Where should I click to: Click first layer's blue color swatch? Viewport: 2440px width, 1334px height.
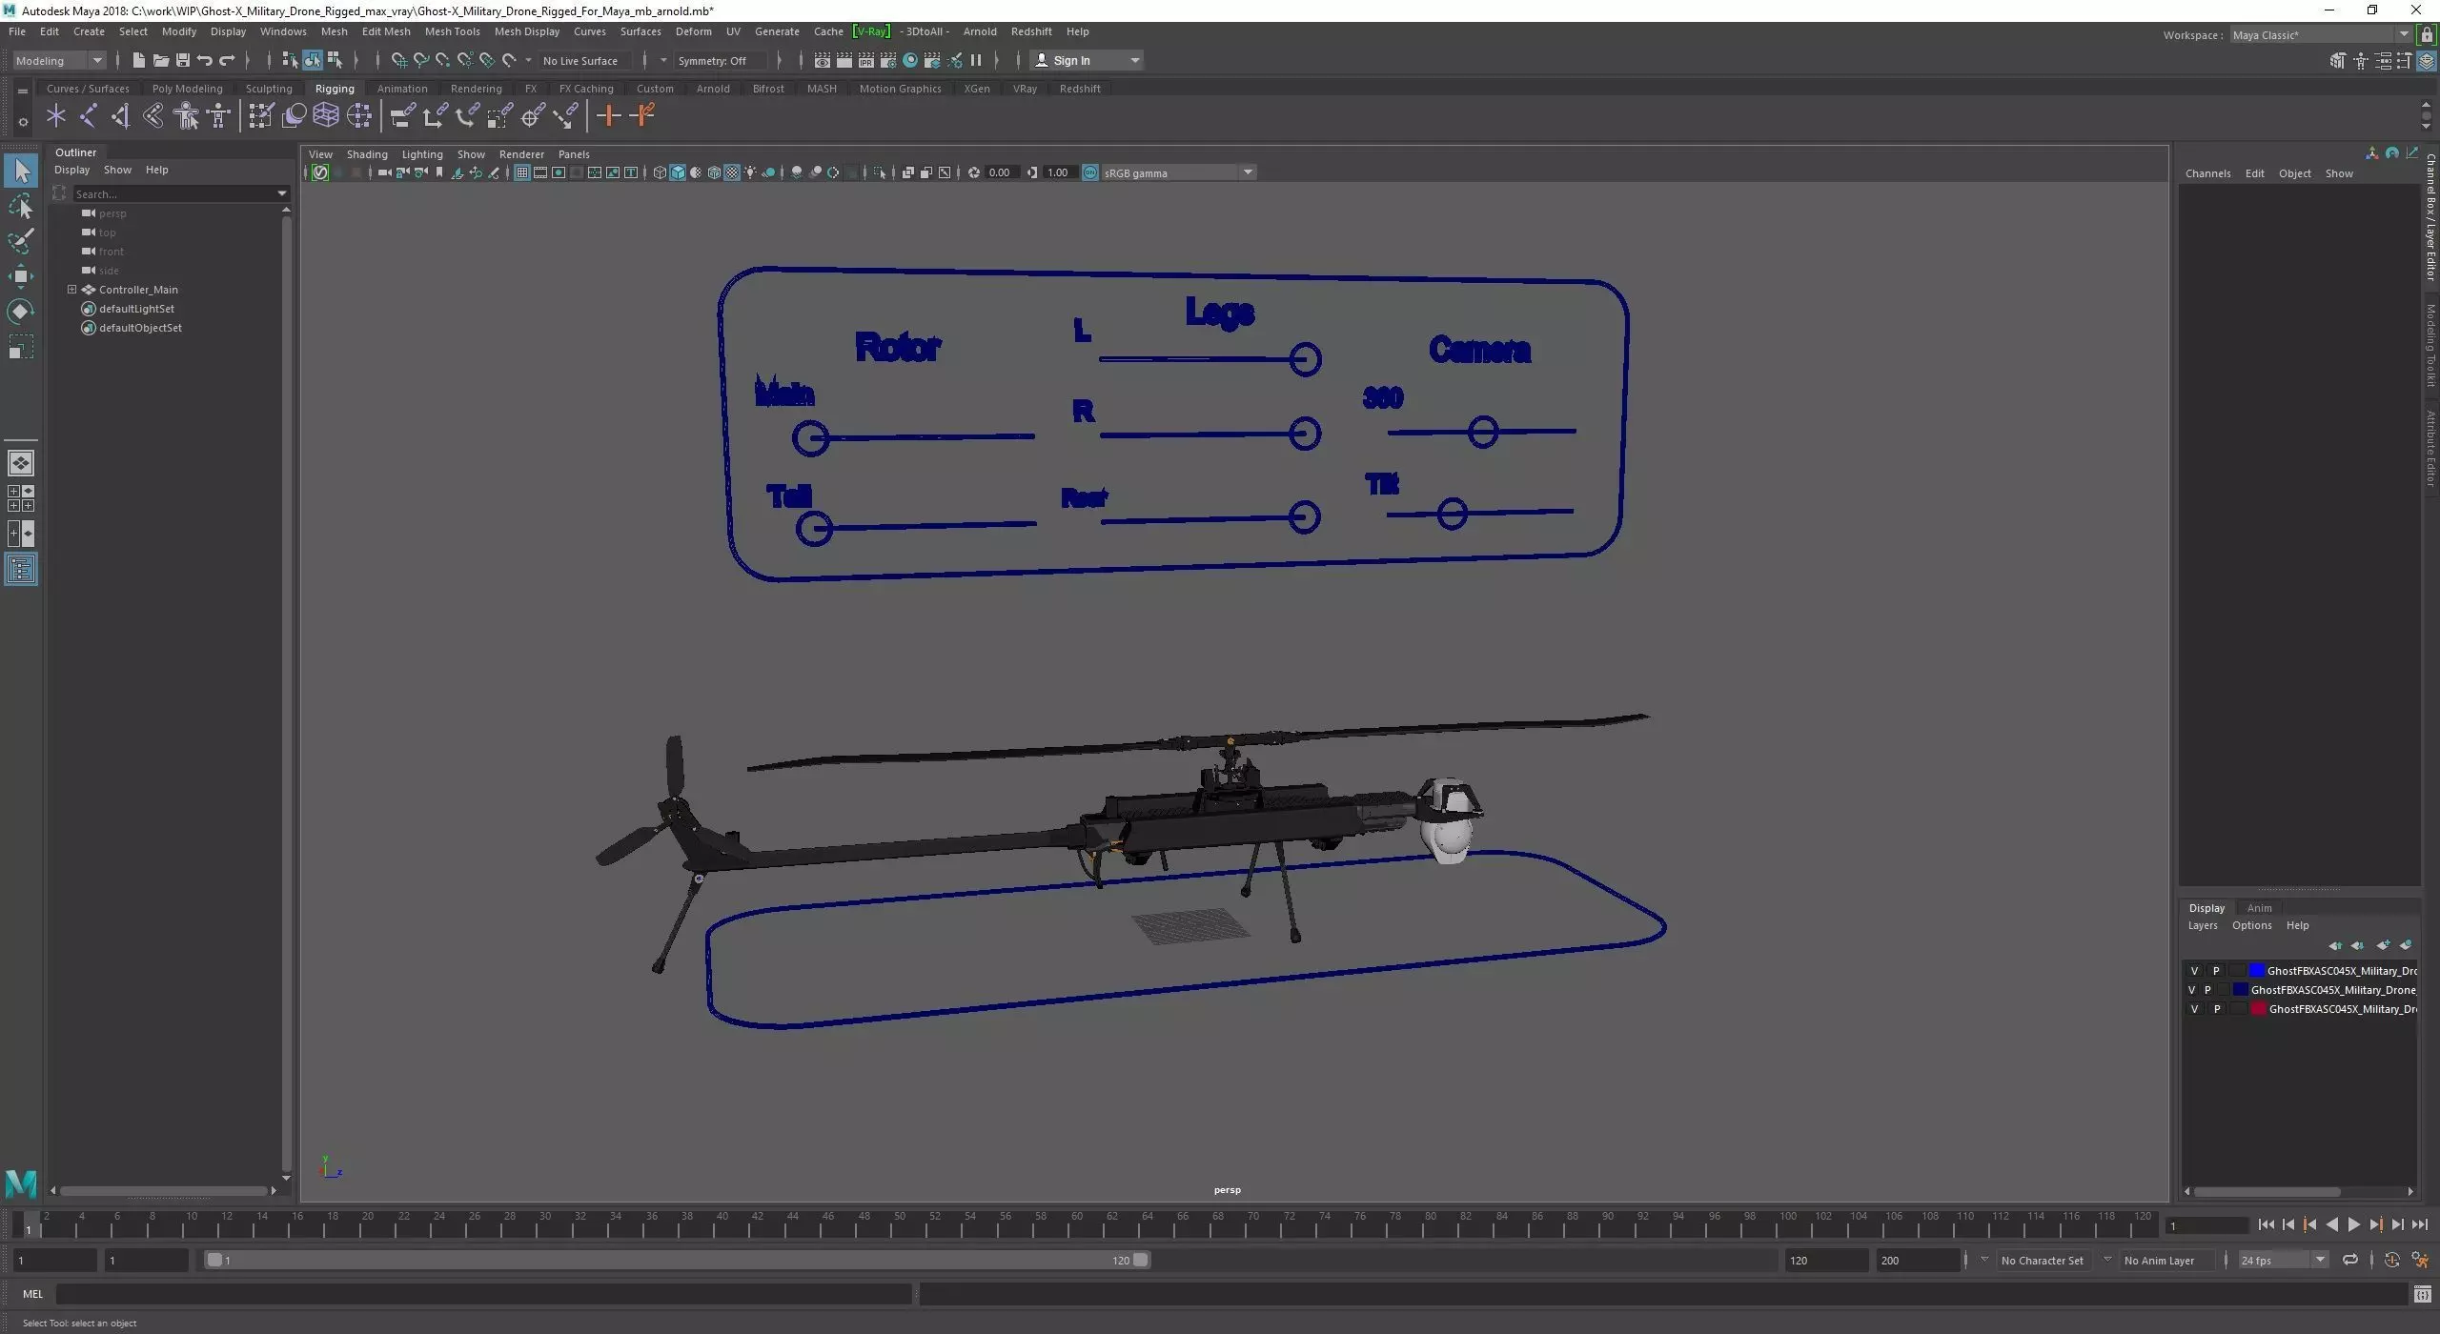[x=2256, y=971]
